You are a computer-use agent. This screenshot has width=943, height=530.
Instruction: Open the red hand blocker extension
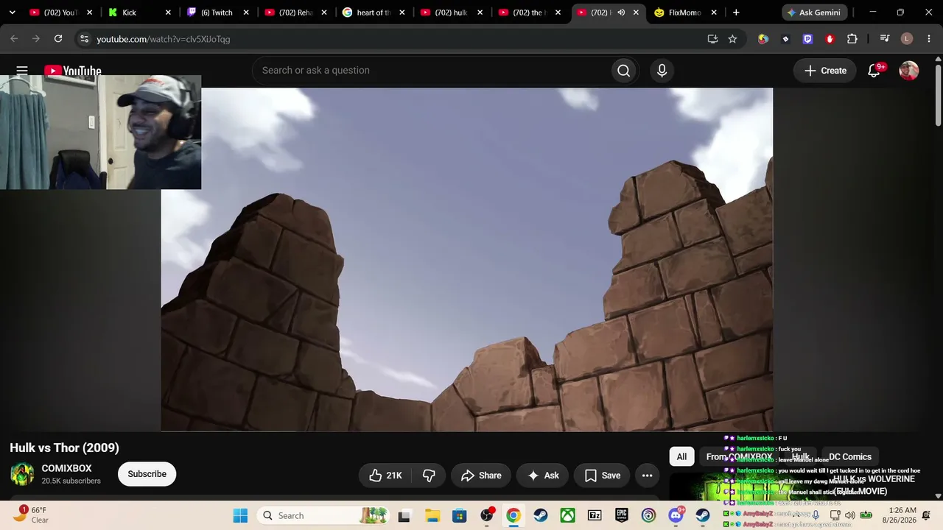pyautogui.click(x=830, y=39)
